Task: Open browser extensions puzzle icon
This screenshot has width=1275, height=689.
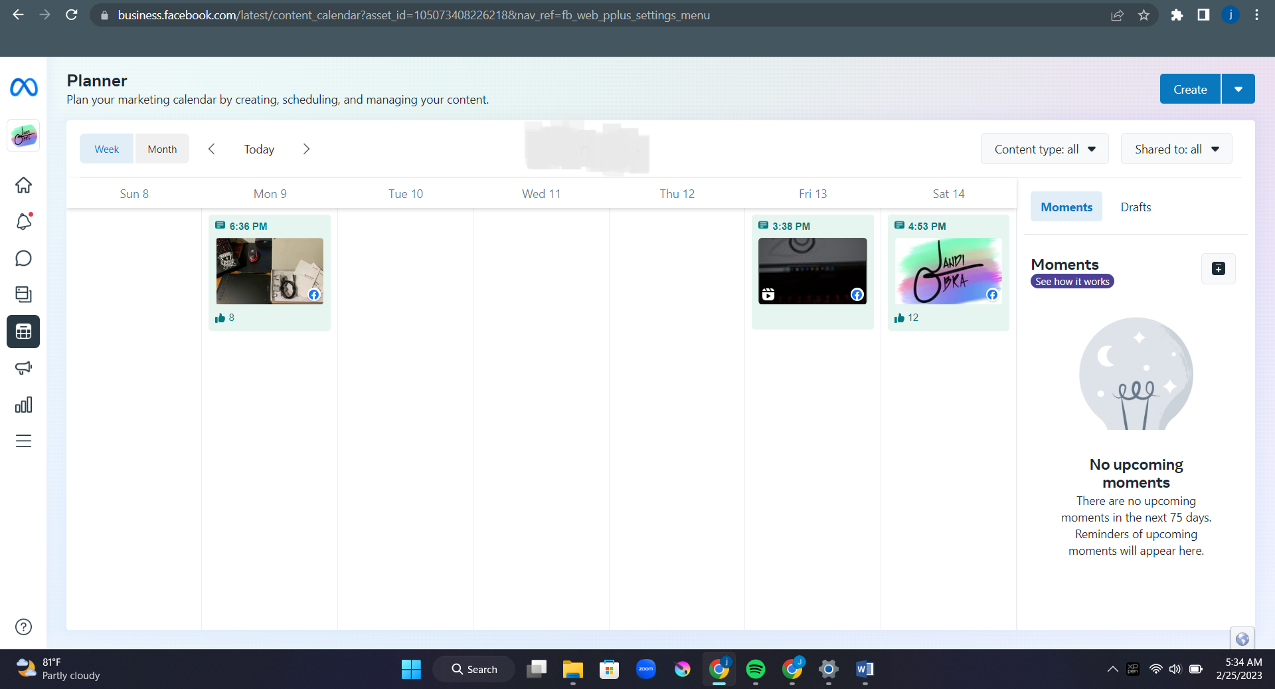Action: coord(1177,15)
